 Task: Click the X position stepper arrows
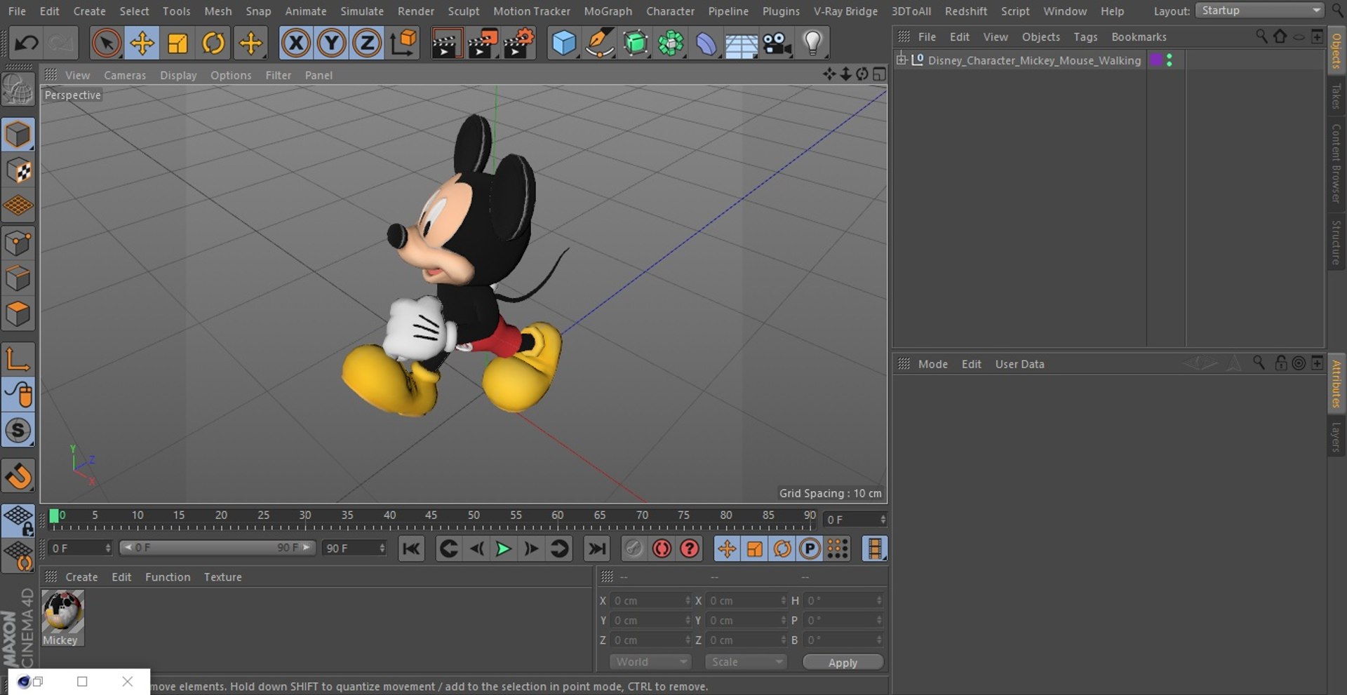[688, 600]
